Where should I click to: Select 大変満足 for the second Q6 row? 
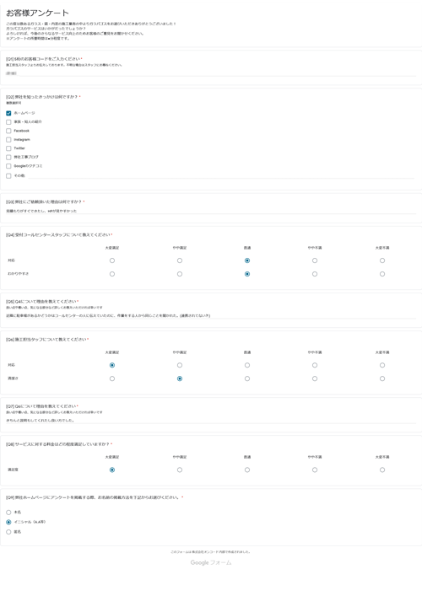pyautogui.click(x=112, y=379)
